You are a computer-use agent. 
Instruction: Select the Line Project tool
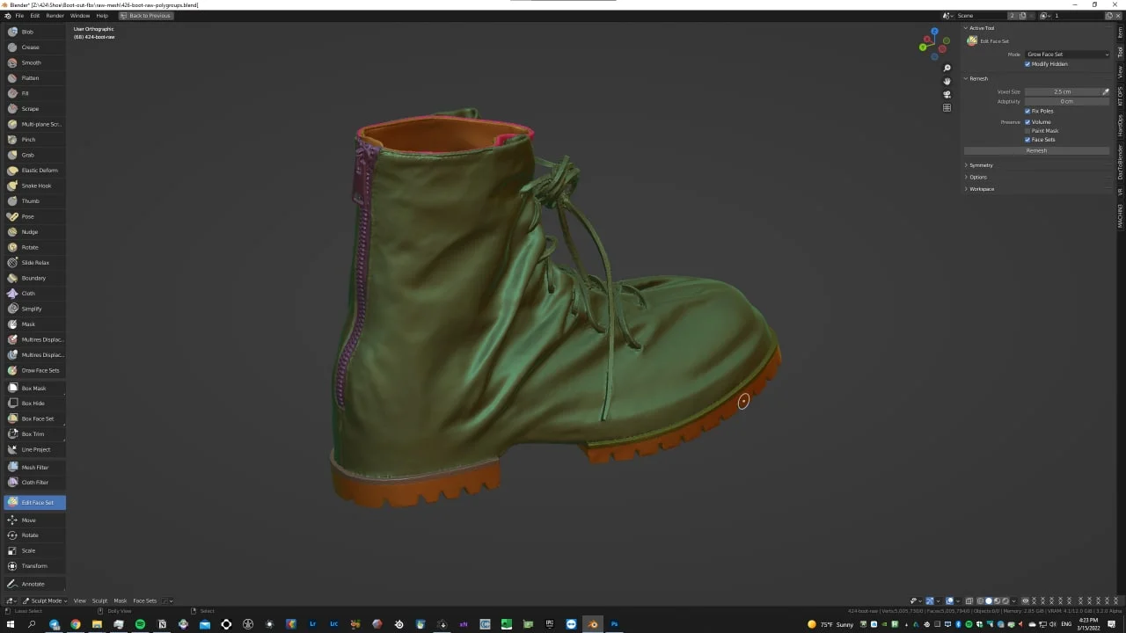34,449
